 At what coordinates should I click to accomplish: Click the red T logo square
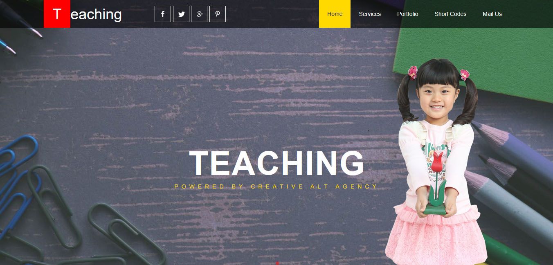click(57, 14)
